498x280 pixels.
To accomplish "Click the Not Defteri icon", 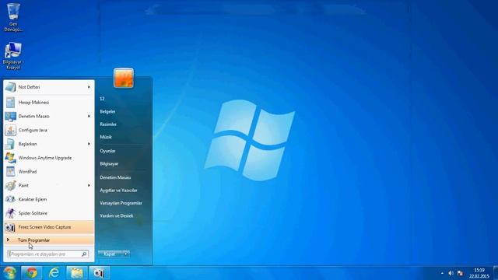I will pos(10,87).
